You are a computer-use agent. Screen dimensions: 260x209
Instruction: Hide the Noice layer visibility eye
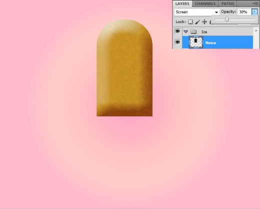177,42
